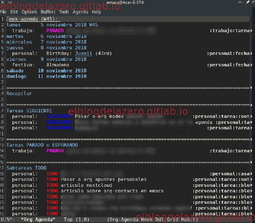Follow the Juanji birthday link
This screenshot has width=255, height=223.
pyautogui.click(x=83, y=54)
